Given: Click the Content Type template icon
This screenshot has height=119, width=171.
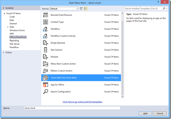Looking at the screenshot, I should click(45, 22).
